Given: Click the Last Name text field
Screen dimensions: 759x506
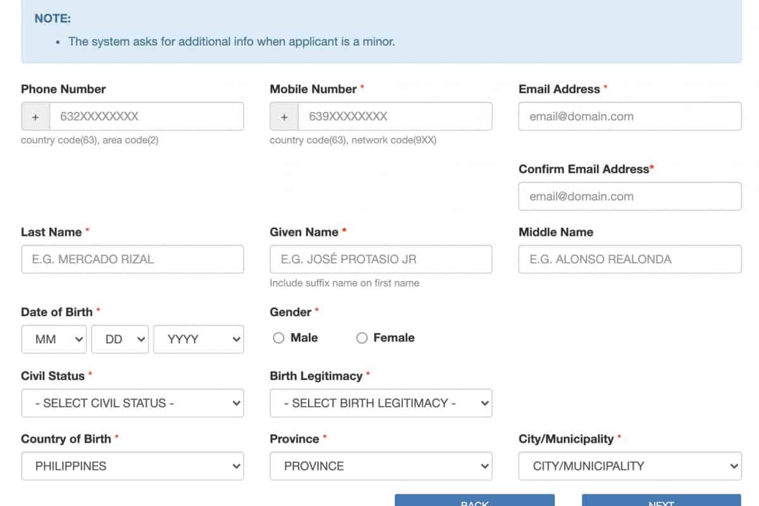Looking at the screenshot, I should tap(132, 259).
